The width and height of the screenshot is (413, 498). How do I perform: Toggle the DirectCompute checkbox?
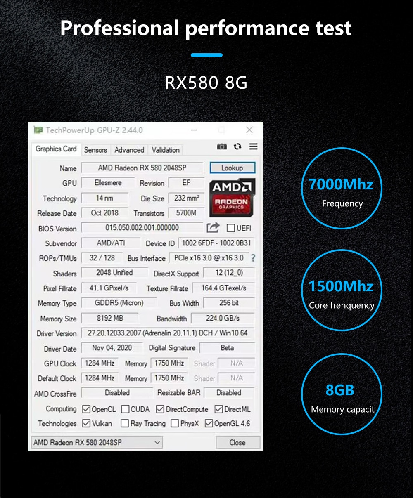[160, 409]
